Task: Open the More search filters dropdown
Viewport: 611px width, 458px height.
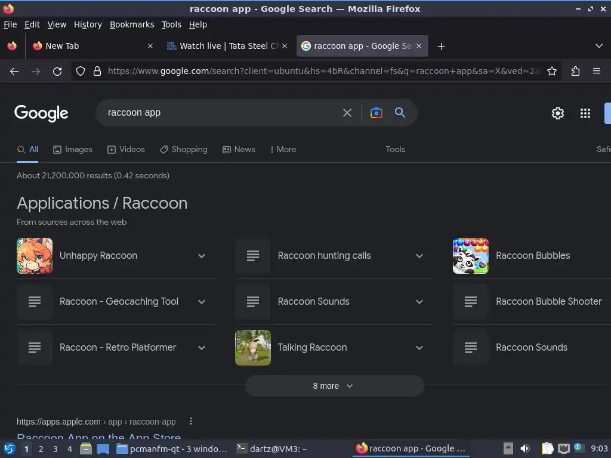Action: pos(283,150)
